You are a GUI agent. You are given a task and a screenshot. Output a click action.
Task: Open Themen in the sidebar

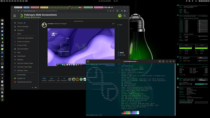[20, 23]
